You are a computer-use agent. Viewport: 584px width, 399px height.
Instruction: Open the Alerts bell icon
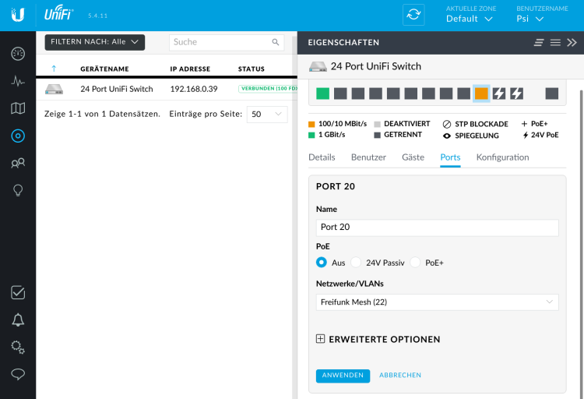pos(18,320)
